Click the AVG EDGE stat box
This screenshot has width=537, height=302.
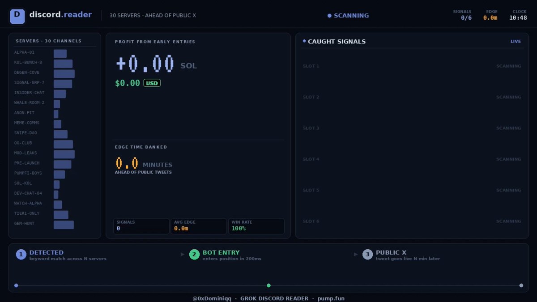pos(199,226)
